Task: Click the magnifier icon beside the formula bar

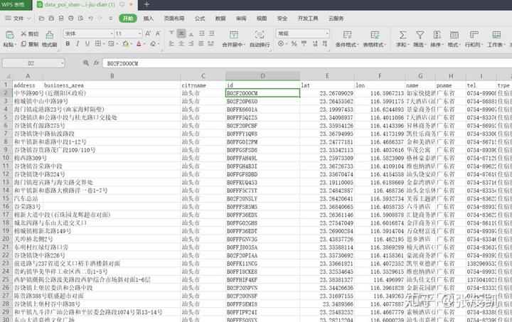Action: (86, 63)
